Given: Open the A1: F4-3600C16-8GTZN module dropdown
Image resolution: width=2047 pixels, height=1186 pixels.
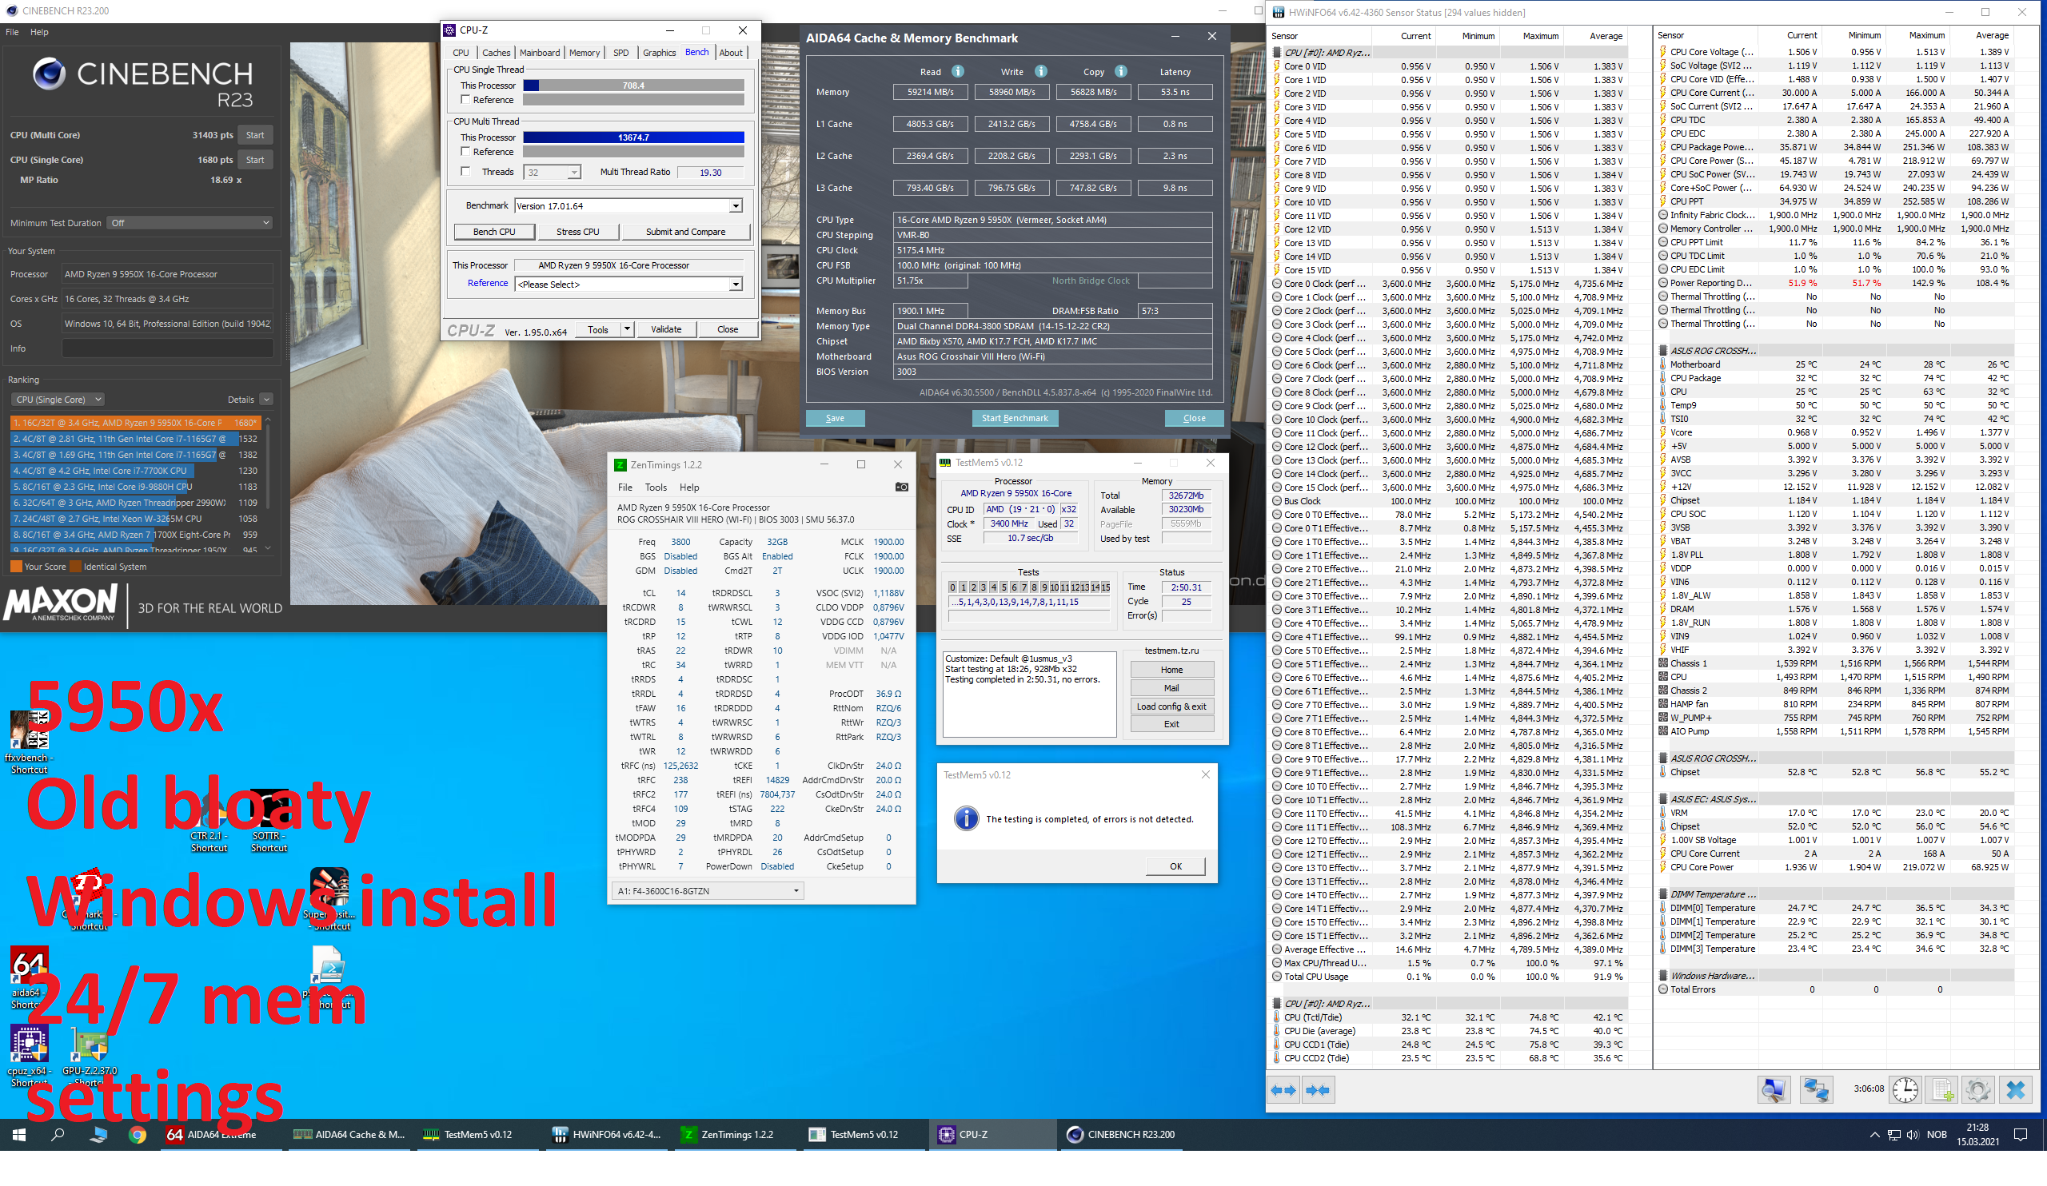Looking at the screenshot, I should coord(708,890).
